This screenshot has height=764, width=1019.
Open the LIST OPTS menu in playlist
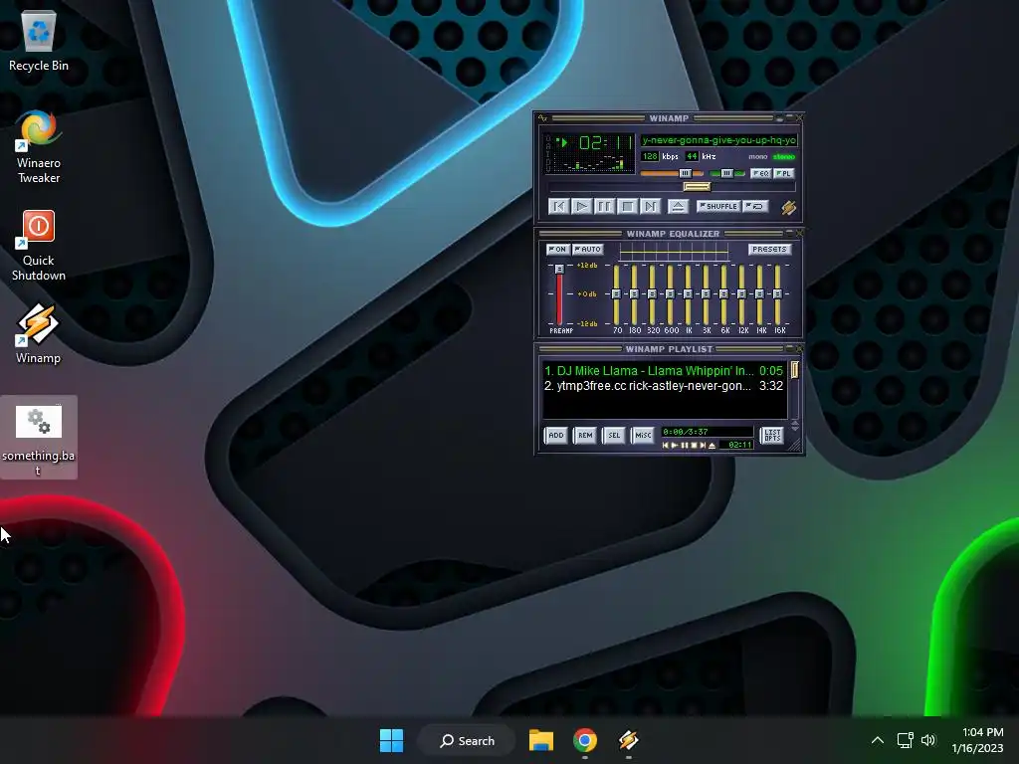click(772, 436)
